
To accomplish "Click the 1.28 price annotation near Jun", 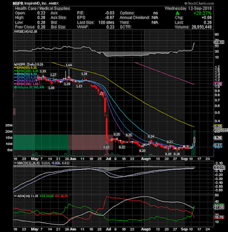I will click(x=67, y=84).
